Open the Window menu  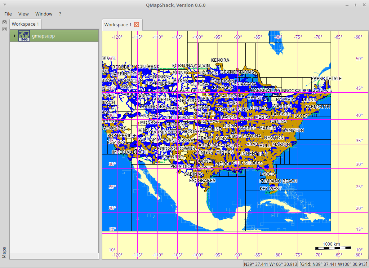[x=44, y=14]
